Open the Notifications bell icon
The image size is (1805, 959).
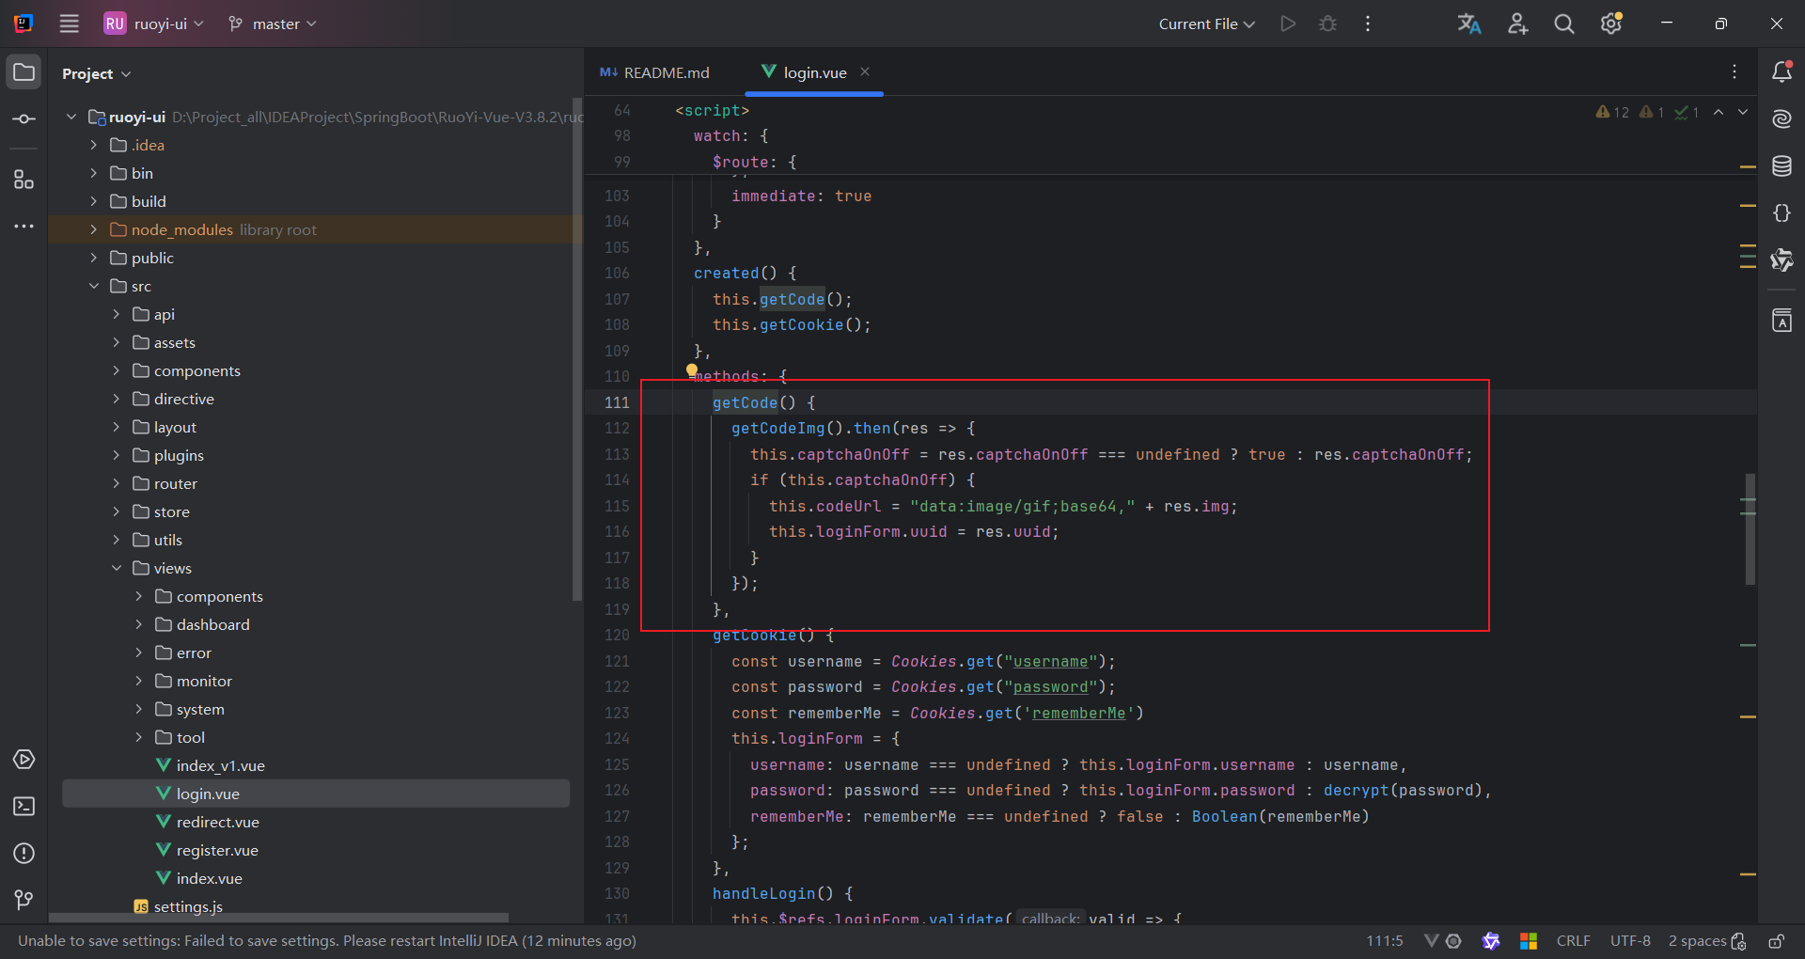pyautogui.click(x=1781, y=72)
